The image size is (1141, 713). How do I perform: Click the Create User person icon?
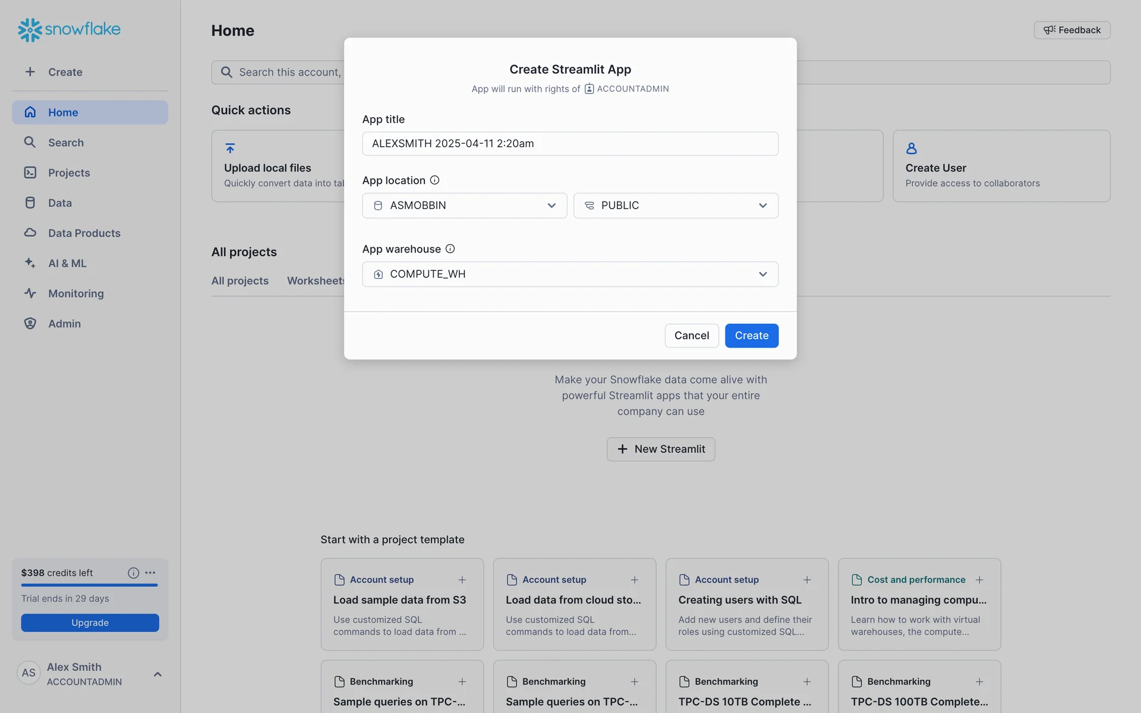[x=911, y=148]
